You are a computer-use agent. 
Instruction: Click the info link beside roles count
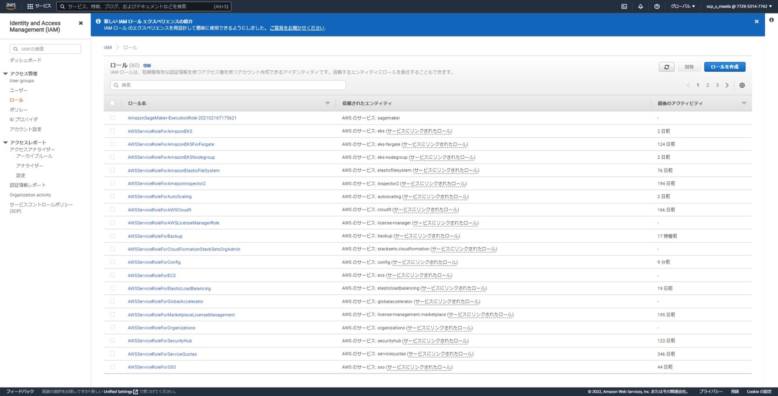click(147, 66)
